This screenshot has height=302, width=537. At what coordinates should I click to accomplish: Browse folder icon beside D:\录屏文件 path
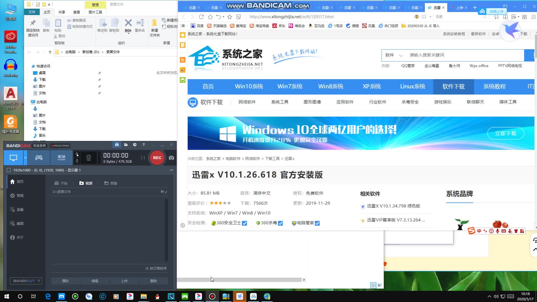pos(162,192)
